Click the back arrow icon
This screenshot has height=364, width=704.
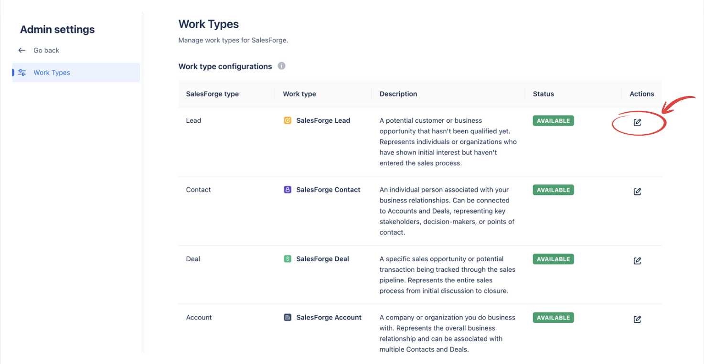tap(22, 50)
